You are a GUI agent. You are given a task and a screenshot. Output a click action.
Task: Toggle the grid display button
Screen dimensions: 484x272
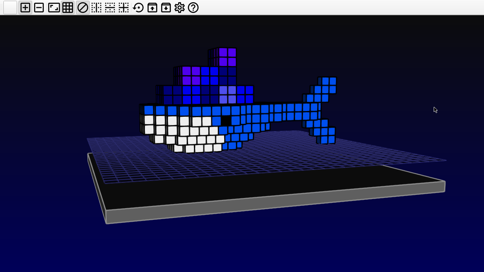click(x=68, y=8)
